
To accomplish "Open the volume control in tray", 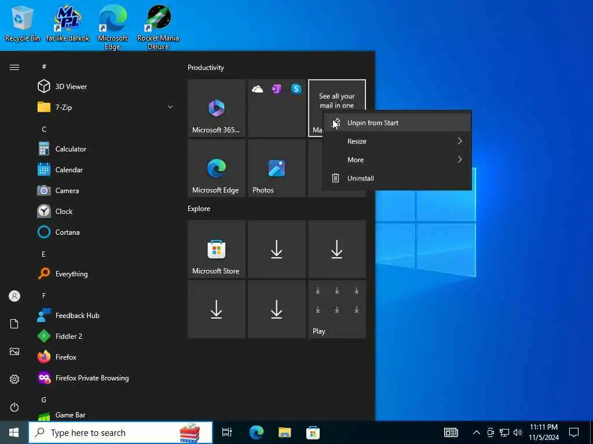I will (518, 432).
